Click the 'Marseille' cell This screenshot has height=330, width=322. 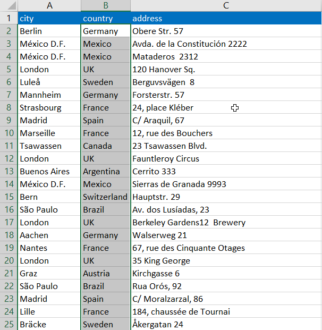[49, 133]
